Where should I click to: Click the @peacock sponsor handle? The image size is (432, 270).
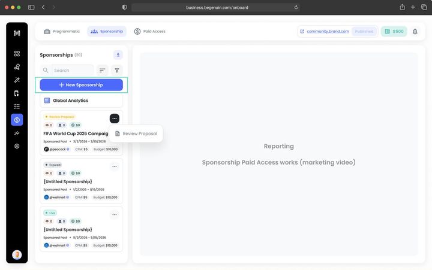(57, 149)
